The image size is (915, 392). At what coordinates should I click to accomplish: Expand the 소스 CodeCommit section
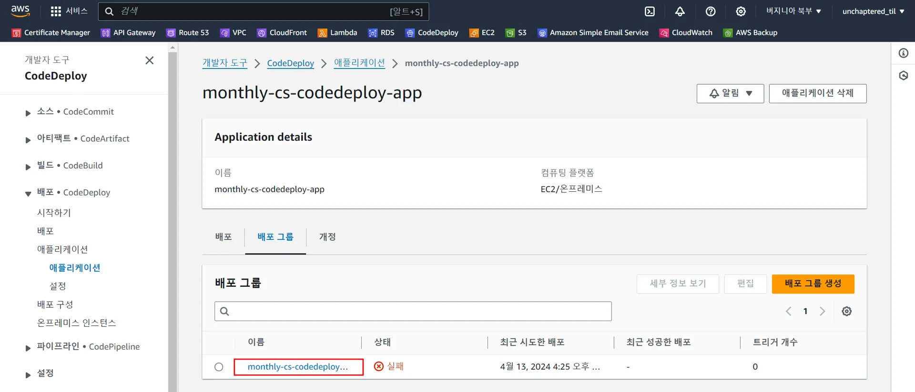pos(28,113)
